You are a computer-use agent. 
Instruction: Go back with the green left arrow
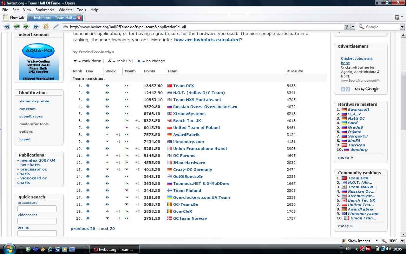pyautogui.click(x=16, y=27)
